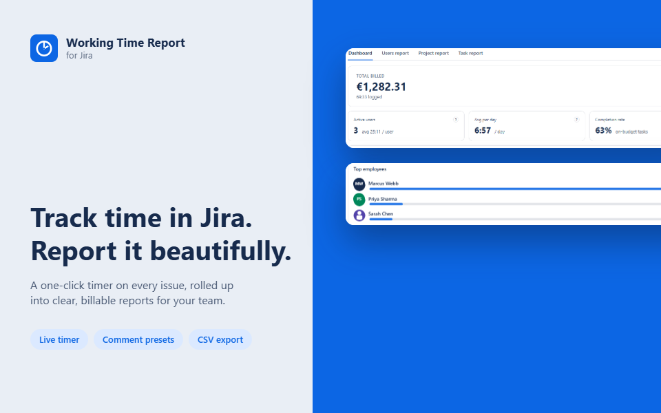
Task: Click Priya Sharma's progress bar
Action: [x=515, y=204]
